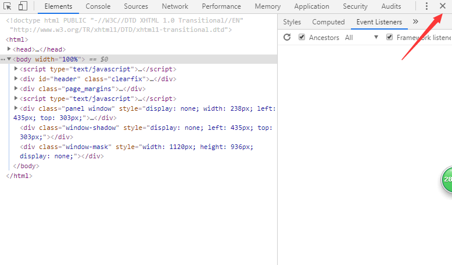The image size is (452, 265).
Task: Expand the first script element
Action: [x=16, y=69]
